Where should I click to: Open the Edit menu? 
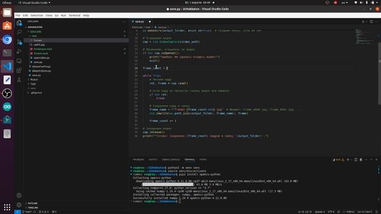tap(25, 15)
